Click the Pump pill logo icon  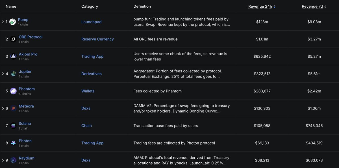pos(13,22)
